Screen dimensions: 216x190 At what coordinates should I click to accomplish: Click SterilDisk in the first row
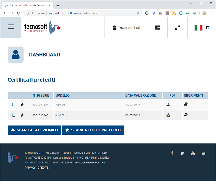coord(61,104)
